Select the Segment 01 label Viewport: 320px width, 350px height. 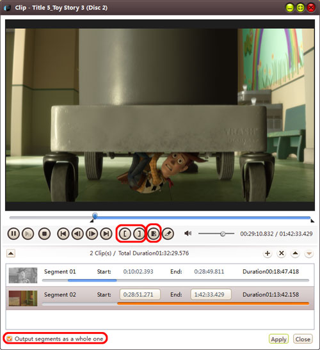(x=60, y=272)
